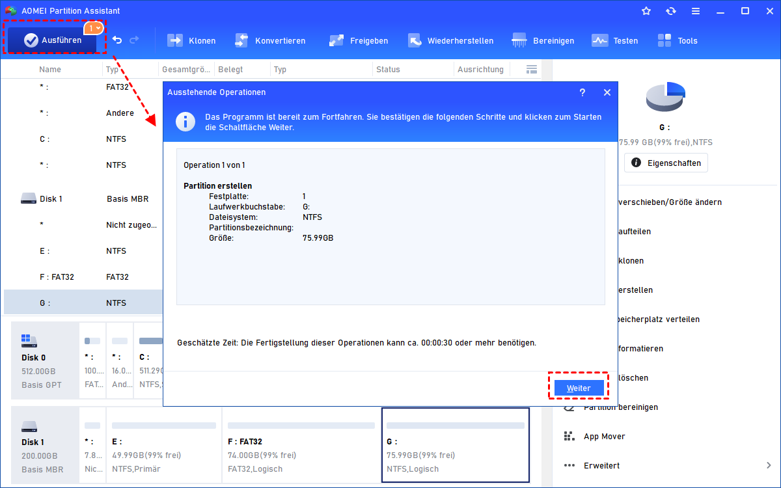This screenshot has width=781, height=488.
Task: Select the F : FAT32 74.00GB partition block
Action: pos(301,446)
